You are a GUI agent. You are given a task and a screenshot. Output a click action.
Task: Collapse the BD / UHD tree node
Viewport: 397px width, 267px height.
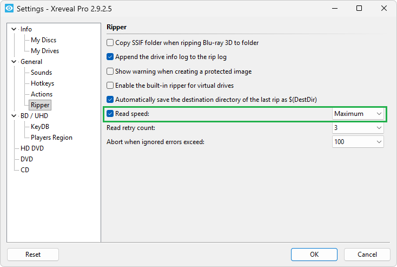(14, 116)
